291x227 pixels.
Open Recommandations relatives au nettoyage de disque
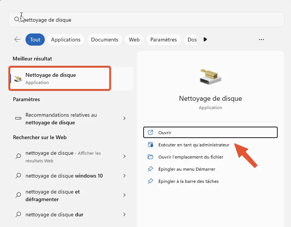click(x=71, y=119)
